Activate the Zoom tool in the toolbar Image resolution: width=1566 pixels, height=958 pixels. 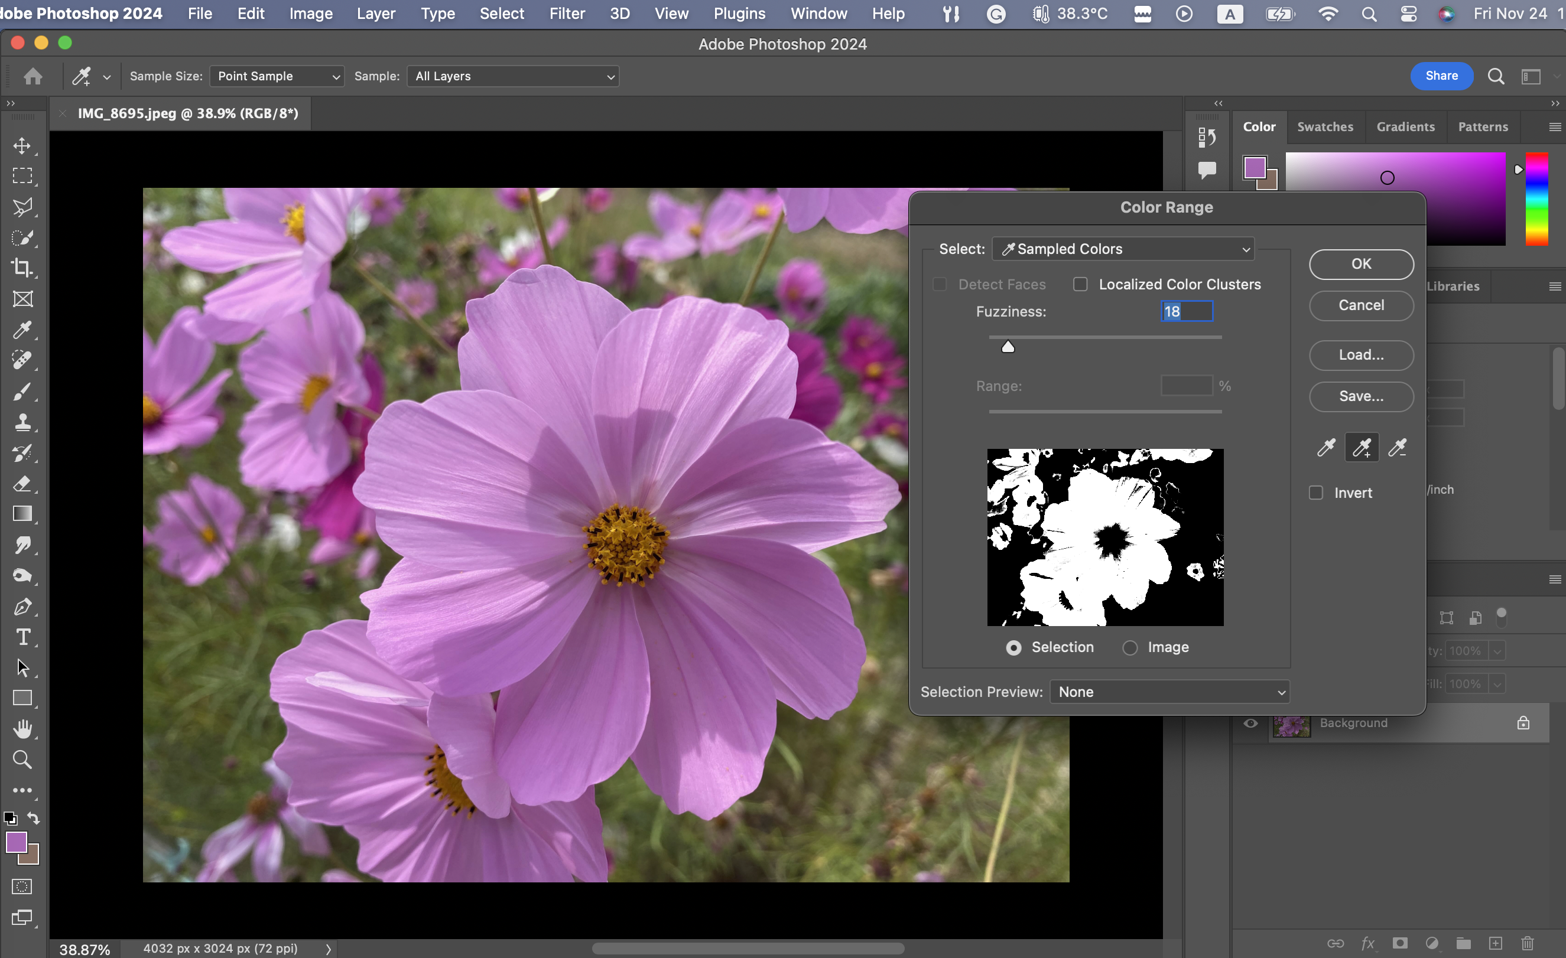(22, 760)
